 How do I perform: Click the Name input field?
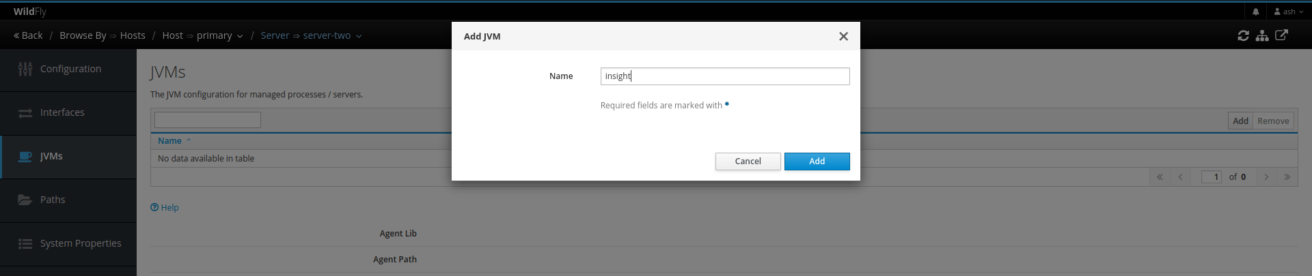coord(724,76)
